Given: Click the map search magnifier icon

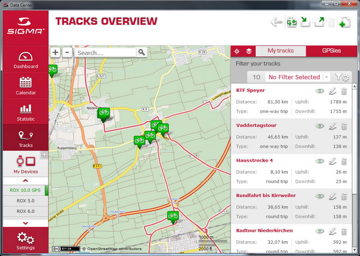Looking at the screenshot, I should (142, 53).
